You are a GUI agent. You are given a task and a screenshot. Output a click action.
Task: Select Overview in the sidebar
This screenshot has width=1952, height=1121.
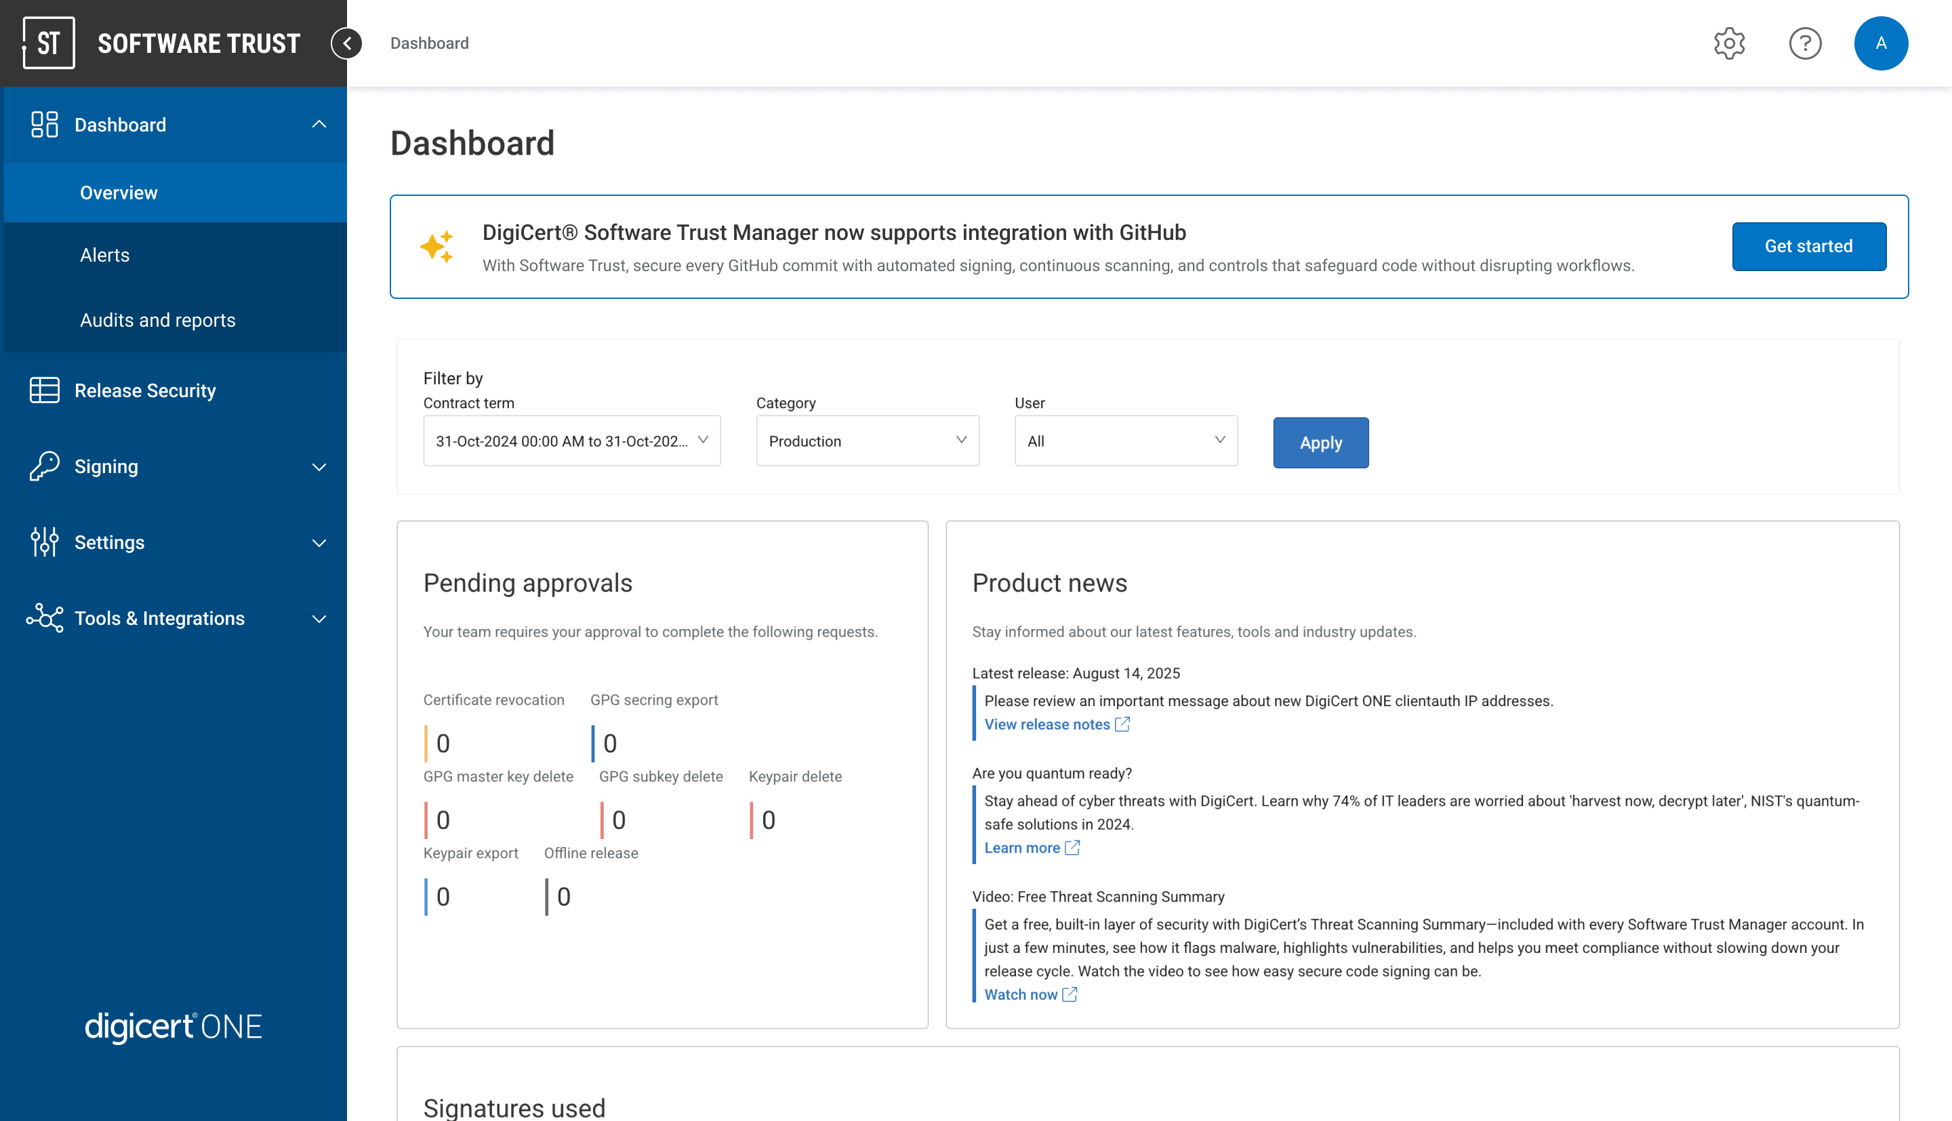[x=176, y=192]
